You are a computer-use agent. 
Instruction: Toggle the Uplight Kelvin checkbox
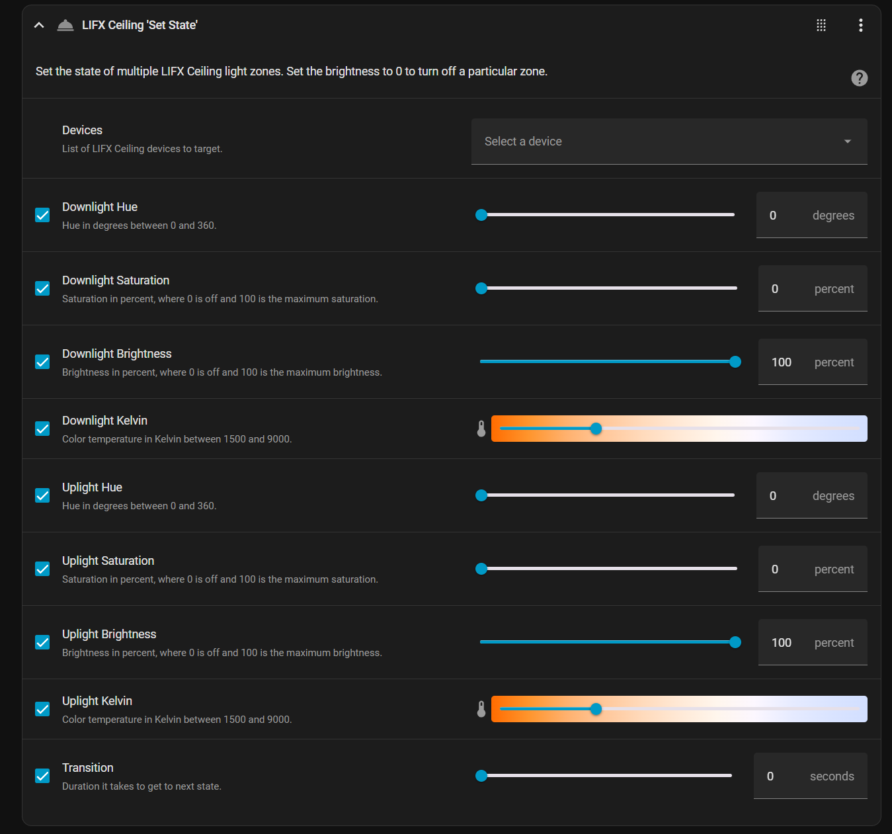tap(42, 710)
